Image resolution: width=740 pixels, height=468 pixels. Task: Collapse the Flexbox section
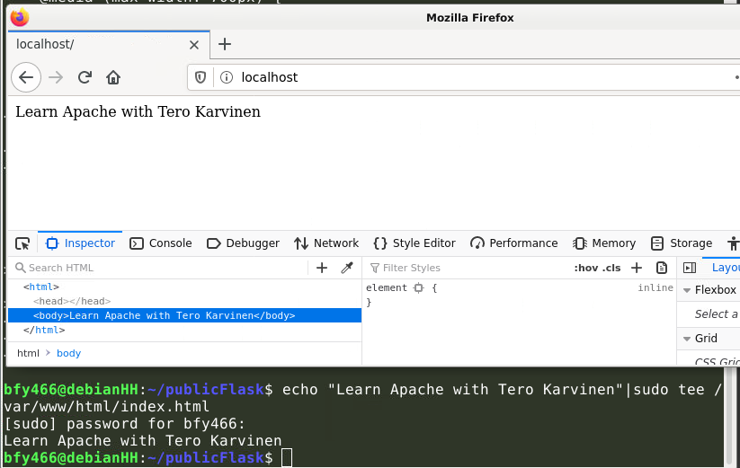click(687, 290)
